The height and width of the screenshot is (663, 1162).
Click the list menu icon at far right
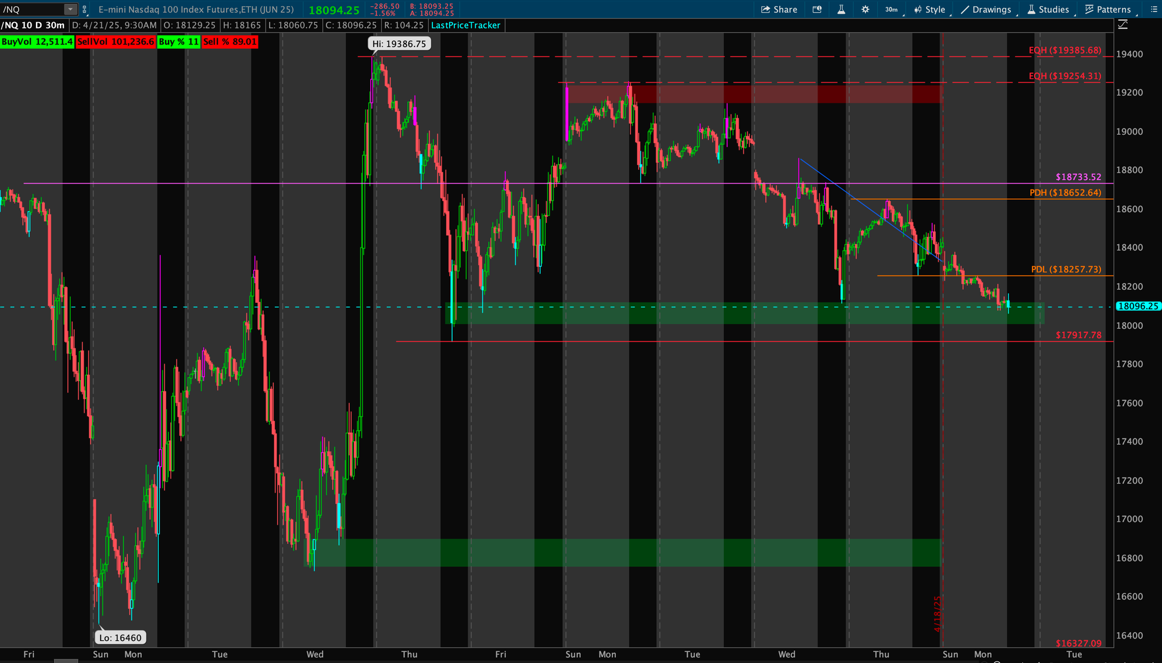point(1154,9)
